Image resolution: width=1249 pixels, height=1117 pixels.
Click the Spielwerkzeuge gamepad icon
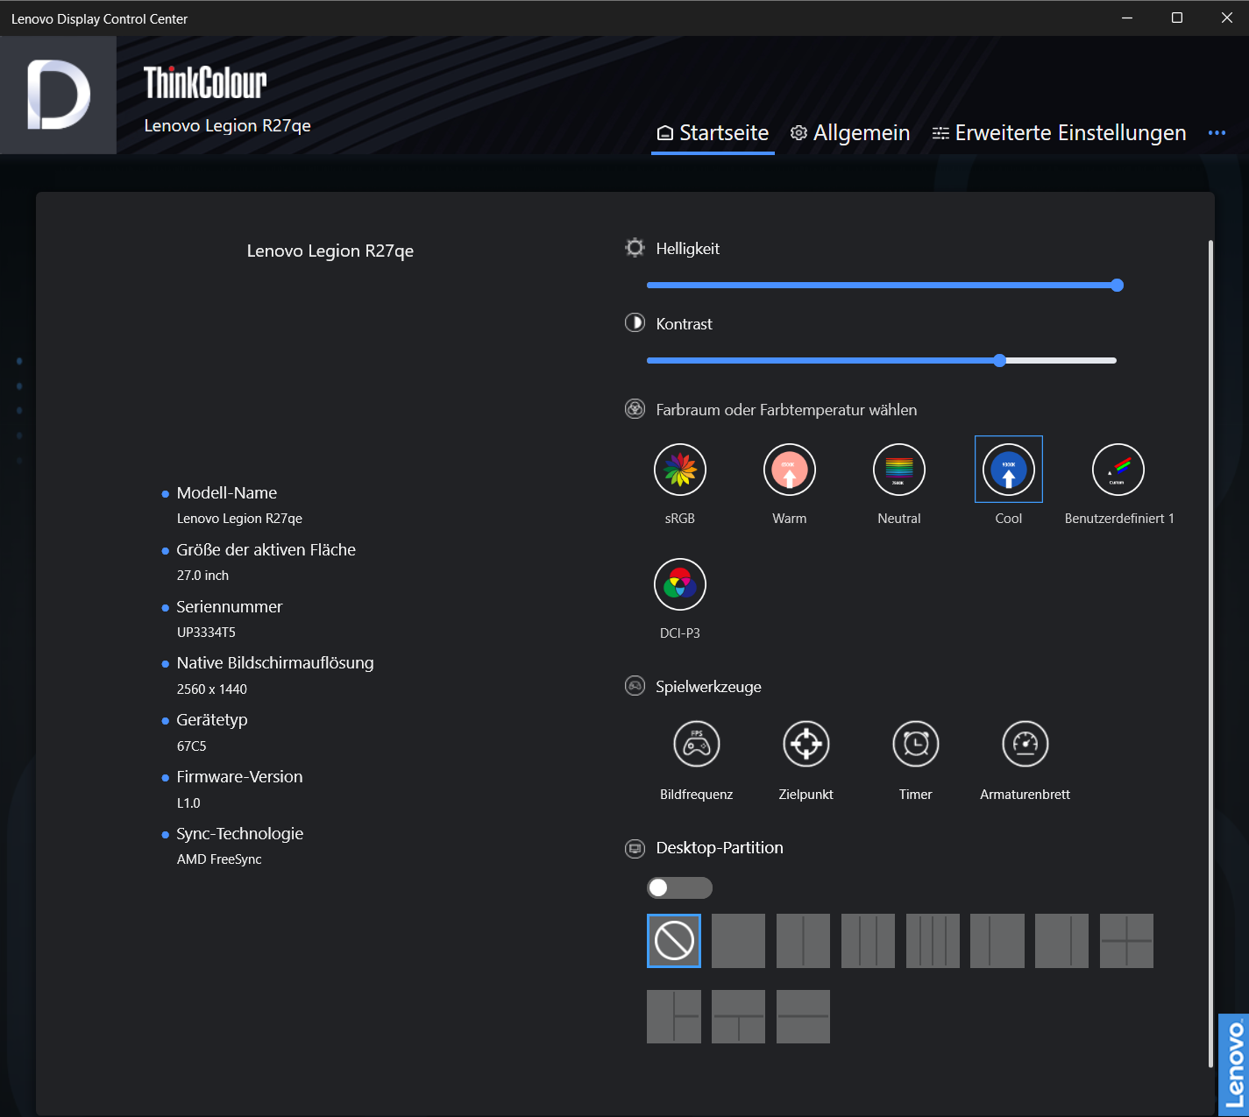tap(635, 686)
